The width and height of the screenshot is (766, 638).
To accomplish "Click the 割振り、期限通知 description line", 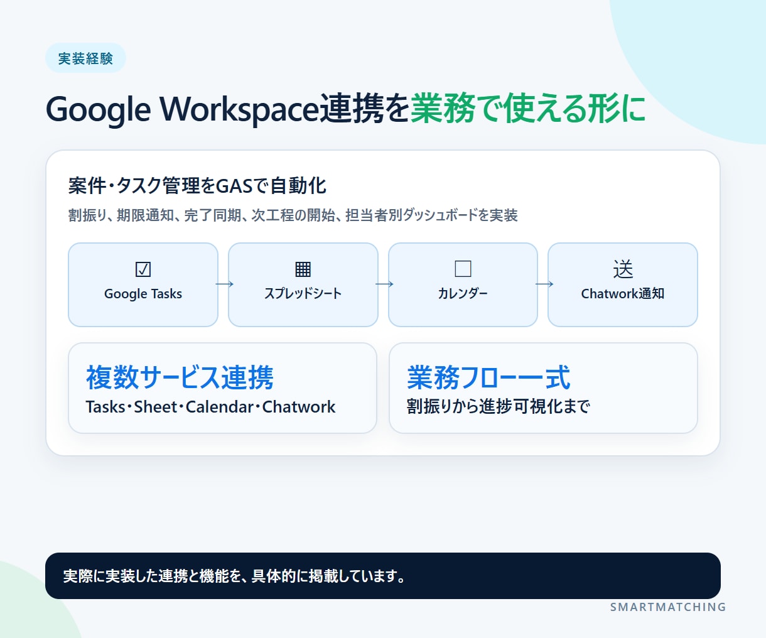I will click(293, 215).
